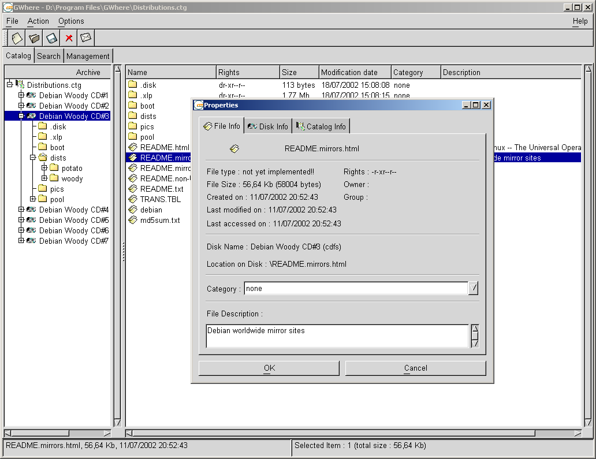Click the catalog icon beside Distributions.ctg

(x=20, y=85)
